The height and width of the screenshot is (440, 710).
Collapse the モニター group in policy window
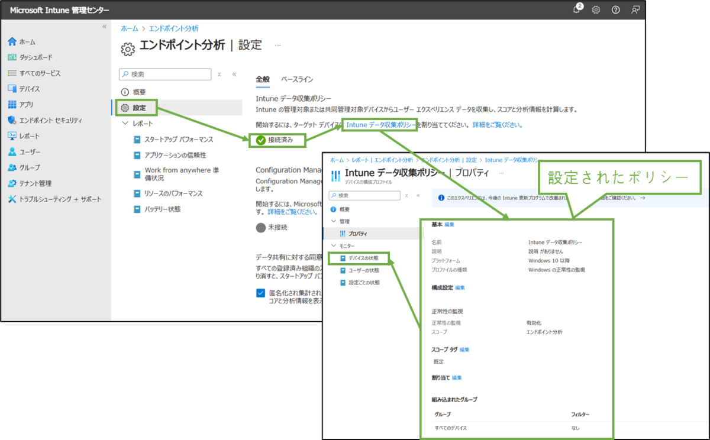click(333, 245)
